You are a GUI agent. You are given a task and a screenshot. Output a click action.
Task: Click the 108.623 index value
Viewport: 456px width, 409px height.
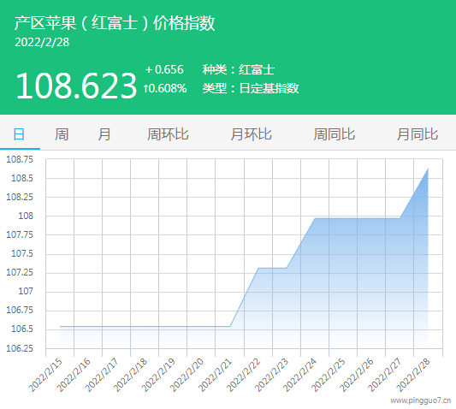[x=76, y=86]
